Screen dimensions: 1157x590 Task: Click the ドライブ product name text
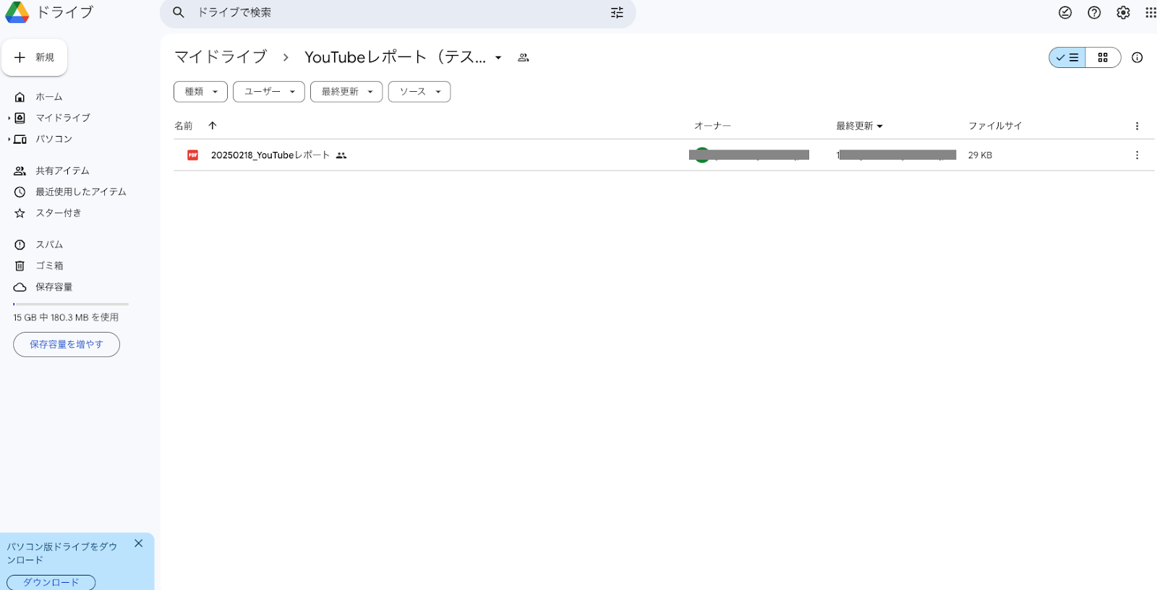pyautogui.click(x=65, y=12)
